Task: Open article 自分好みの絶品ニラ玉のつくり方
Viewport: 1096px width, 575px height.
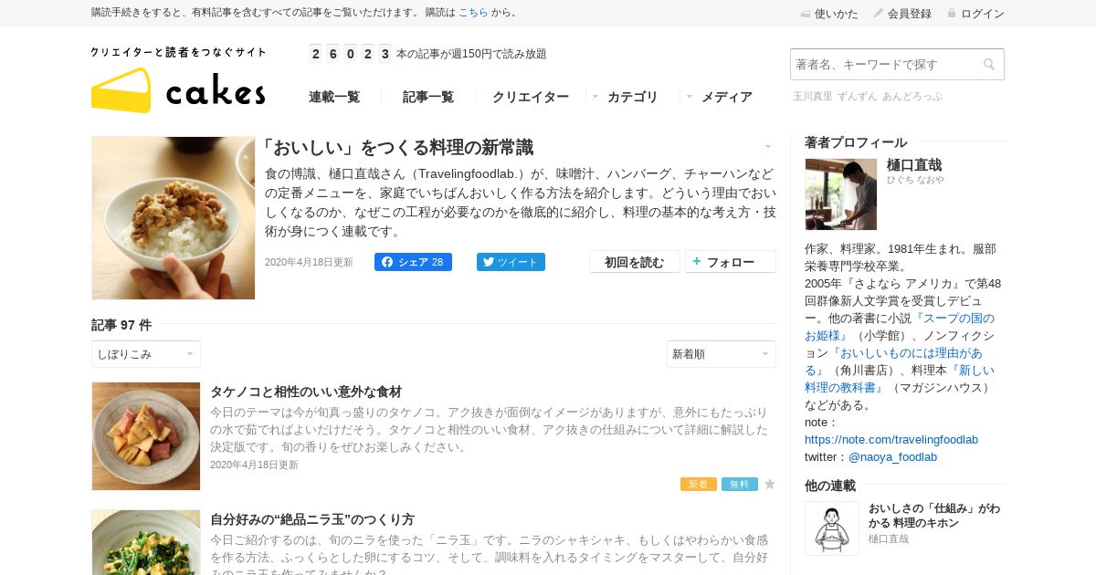Action: 312,519
